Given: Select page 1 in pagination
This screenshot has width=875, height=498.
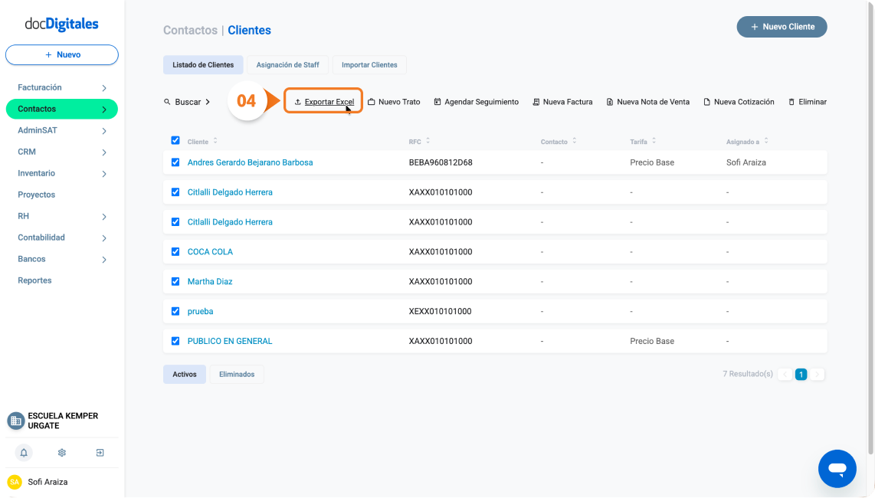Looking at the screenshot, I should [801, 375].
